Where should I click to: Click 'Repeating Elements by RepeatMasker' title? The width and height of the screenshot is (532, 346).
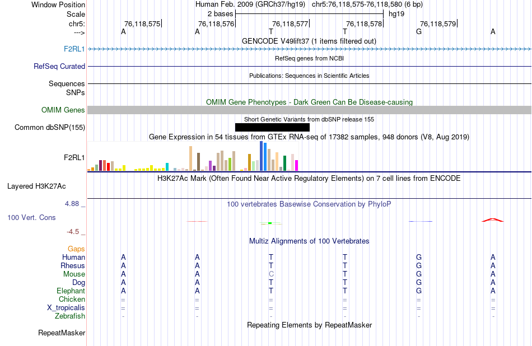310,325
